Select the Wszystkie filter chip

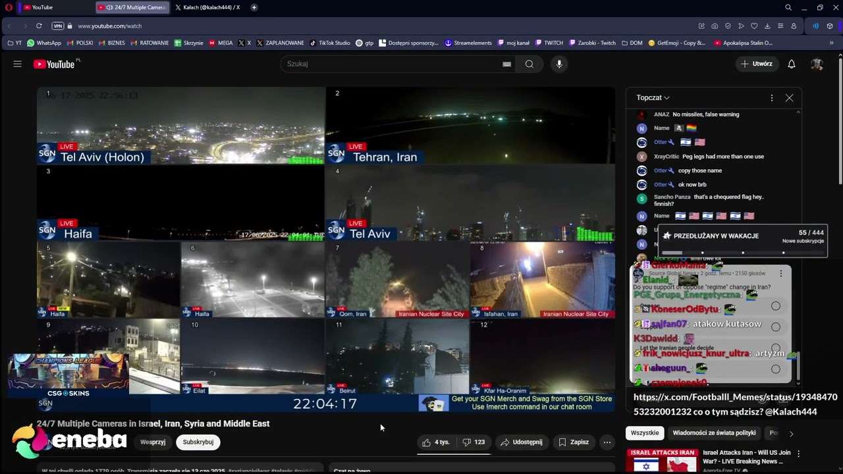point(645,433)
